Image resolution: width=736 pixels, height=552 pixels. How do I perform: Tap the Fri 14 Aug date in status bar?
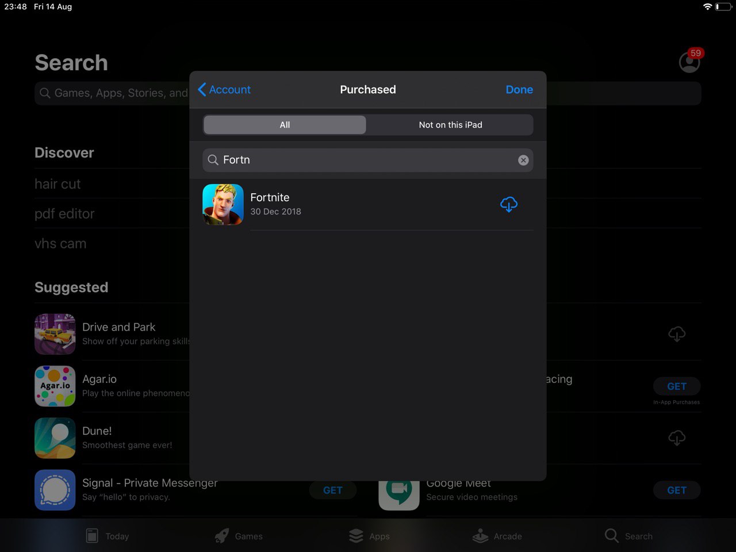pos(53,7)
